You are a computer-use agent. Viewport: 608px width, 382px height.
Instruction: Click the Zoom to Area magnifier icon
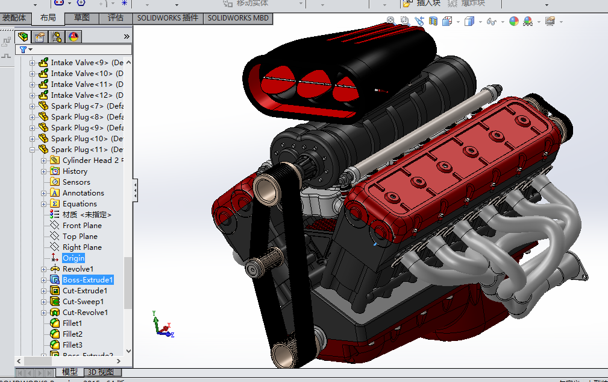[404, 21]
